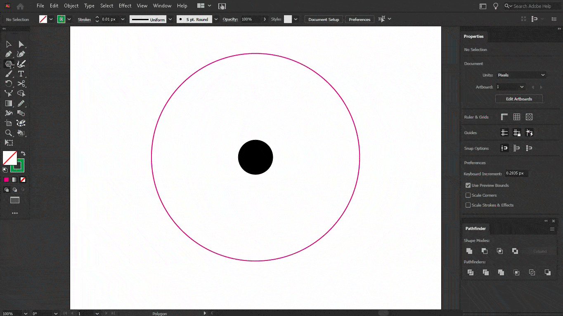Click the transparency grid icon
The width and height of the screenshot is (563, 316).
(529, 117)
